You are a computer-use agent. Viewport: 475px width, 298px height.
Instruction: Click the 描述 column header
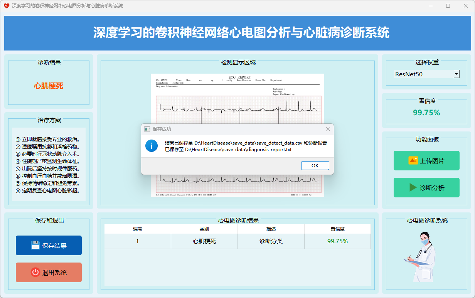(x=271, y=229)
